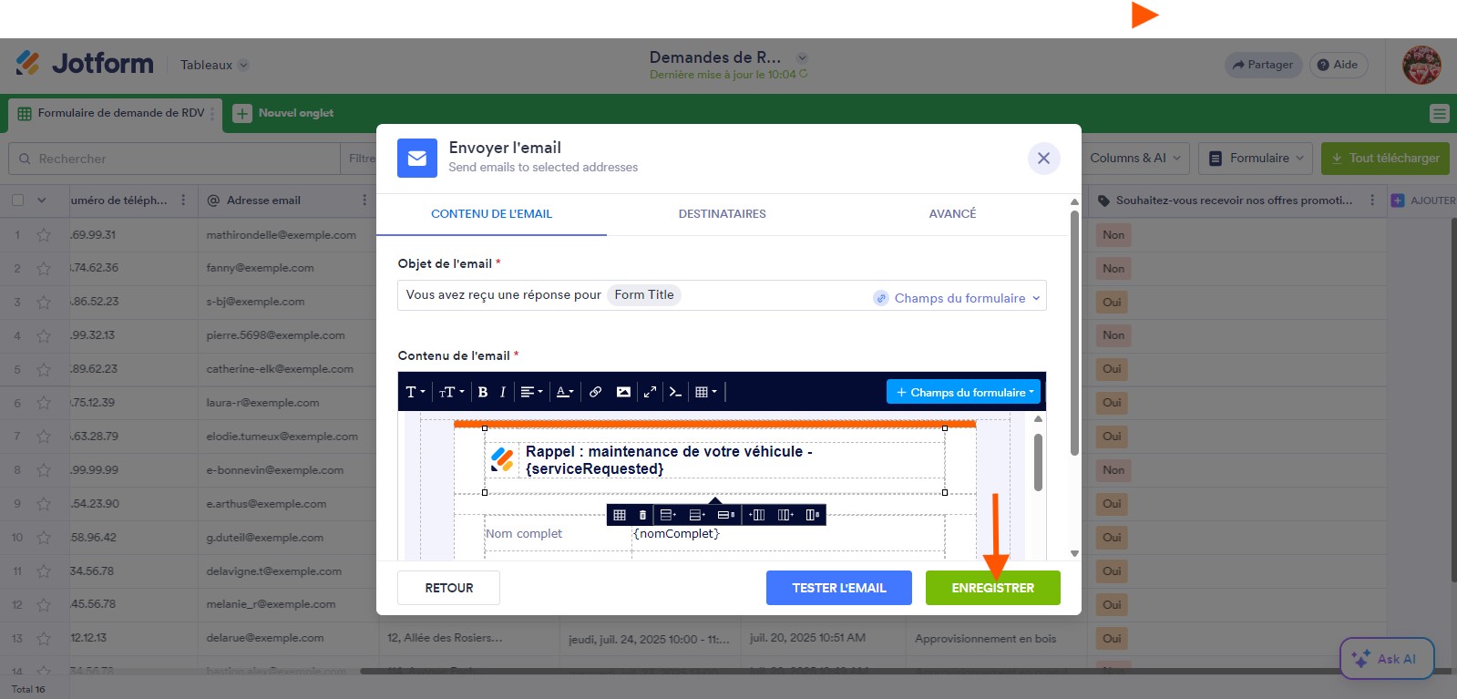Open Champs du formulaire dropdown in subject field
The width and height of the screenshot is (1457, 699).
[957, 298]
